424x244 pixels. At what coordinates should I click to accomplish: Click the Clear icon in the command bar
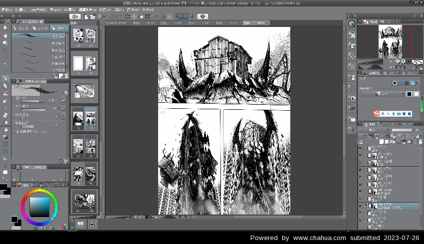pyautogui.click(x=127, y=16)
